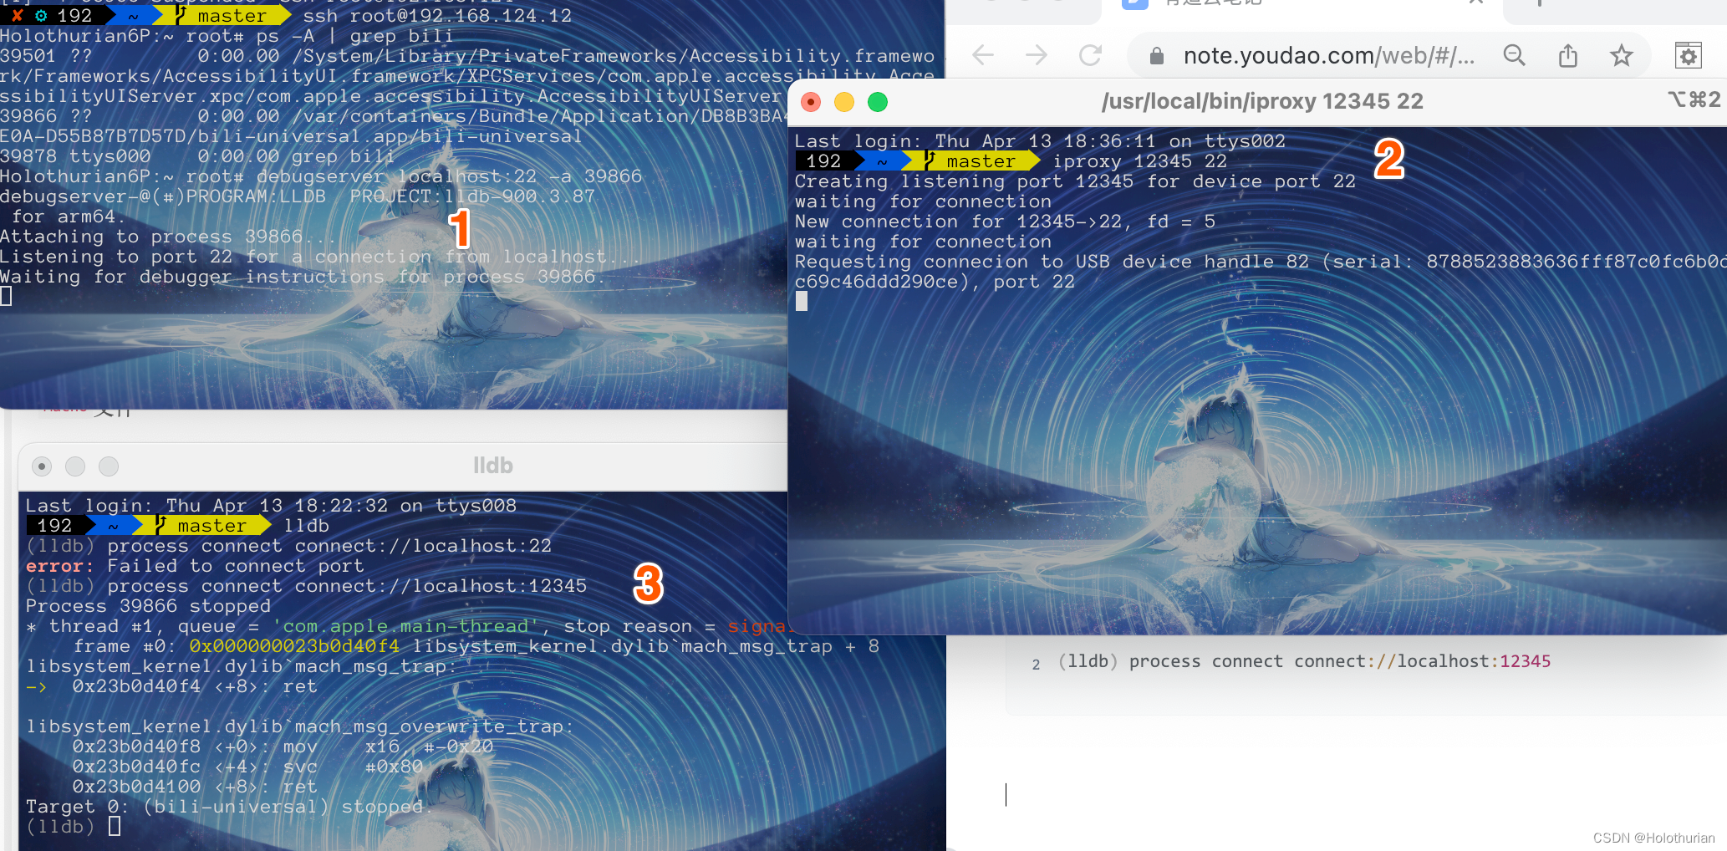Viewport: 1727px width, 851px height.
Task: Click the browser forward arrow
Action: tap(1037, 56)
